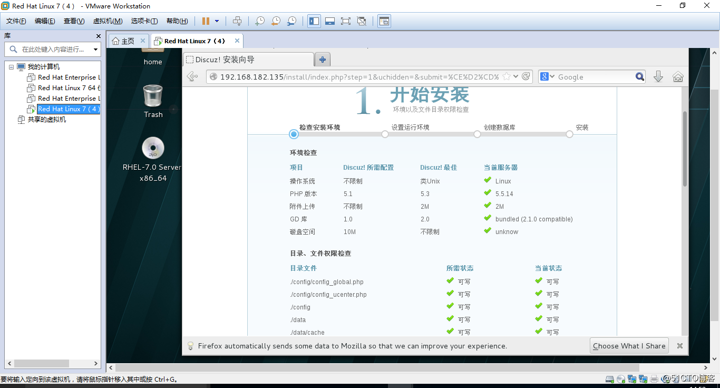Click the bundled (2.1.0 compatible) GD value

(534, 219)
